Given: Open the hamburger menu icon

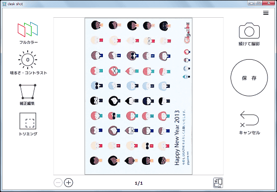Looking at the screenshot, I should [x=266, y=13].
